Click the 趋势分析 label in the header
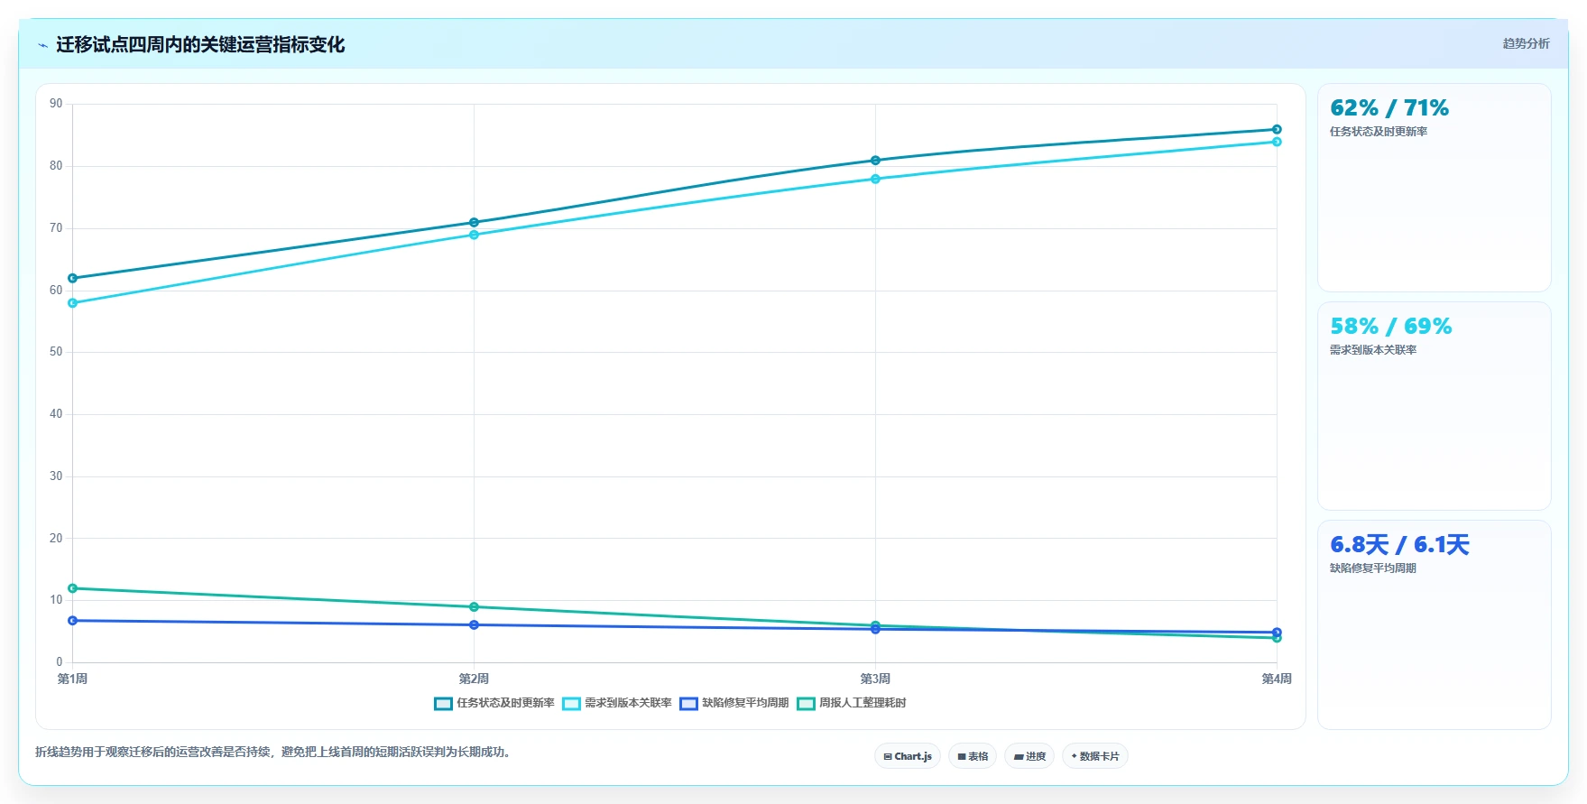Viewport: 1587px width, 804px height. pos(1526,43)
